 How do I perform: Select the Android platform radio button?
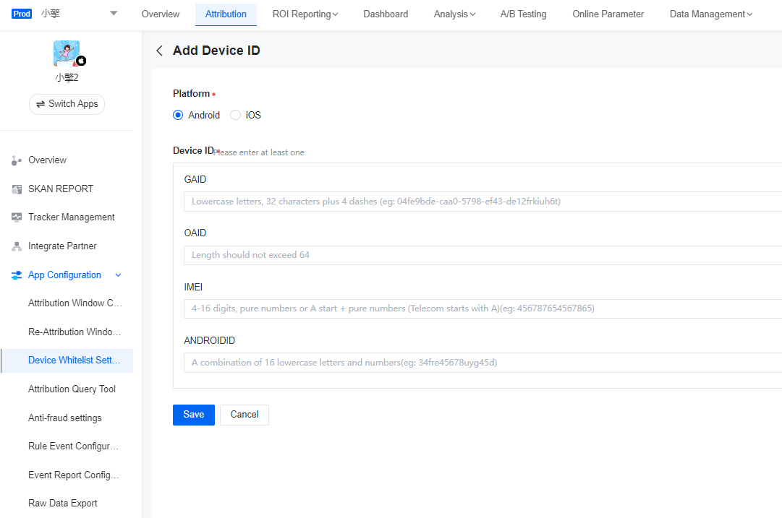[x=177, y=115]
